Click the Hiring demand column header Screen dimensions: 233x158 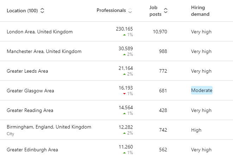coord(200,11)
